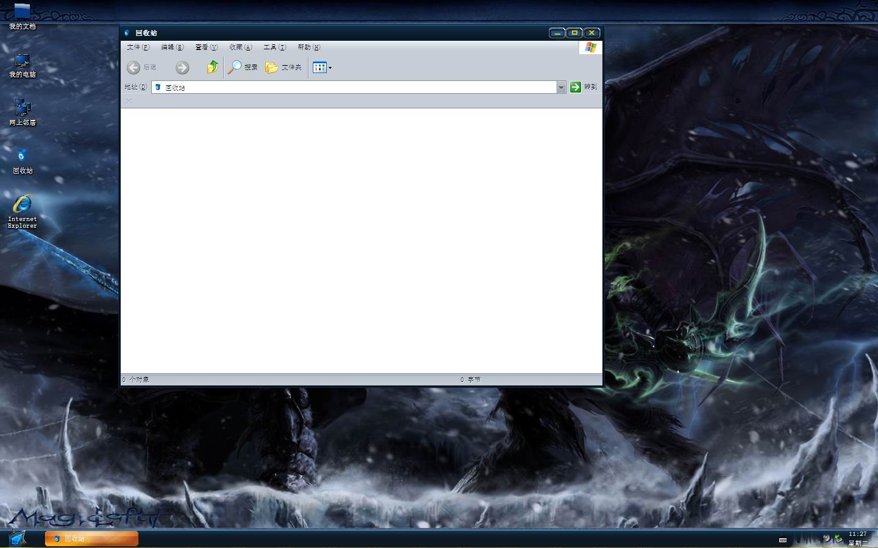Click the keyboard language bar icon in tray

point(783,539)
